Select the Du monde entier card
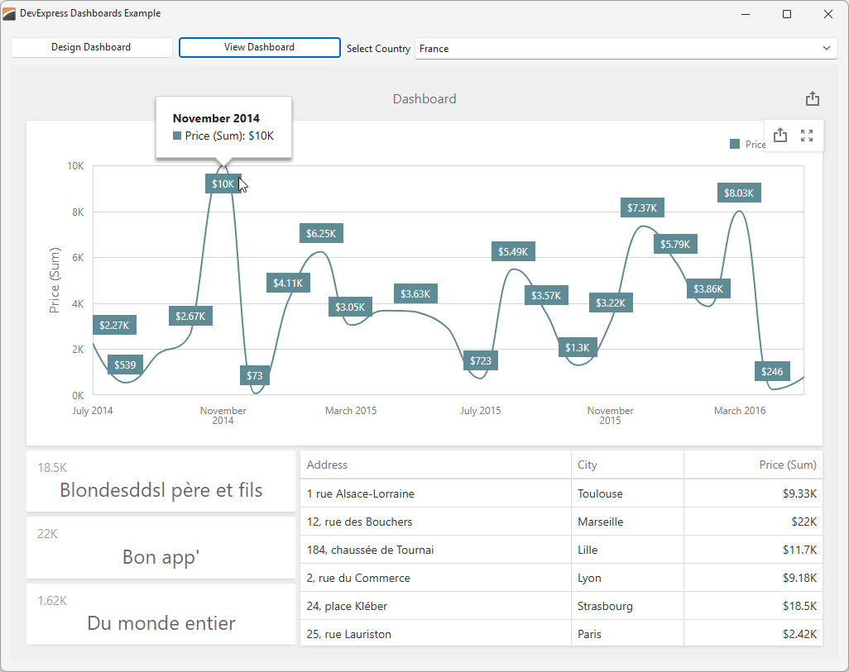Image resolution: width=849 pixels, height=672 pixels. [160, 614]
